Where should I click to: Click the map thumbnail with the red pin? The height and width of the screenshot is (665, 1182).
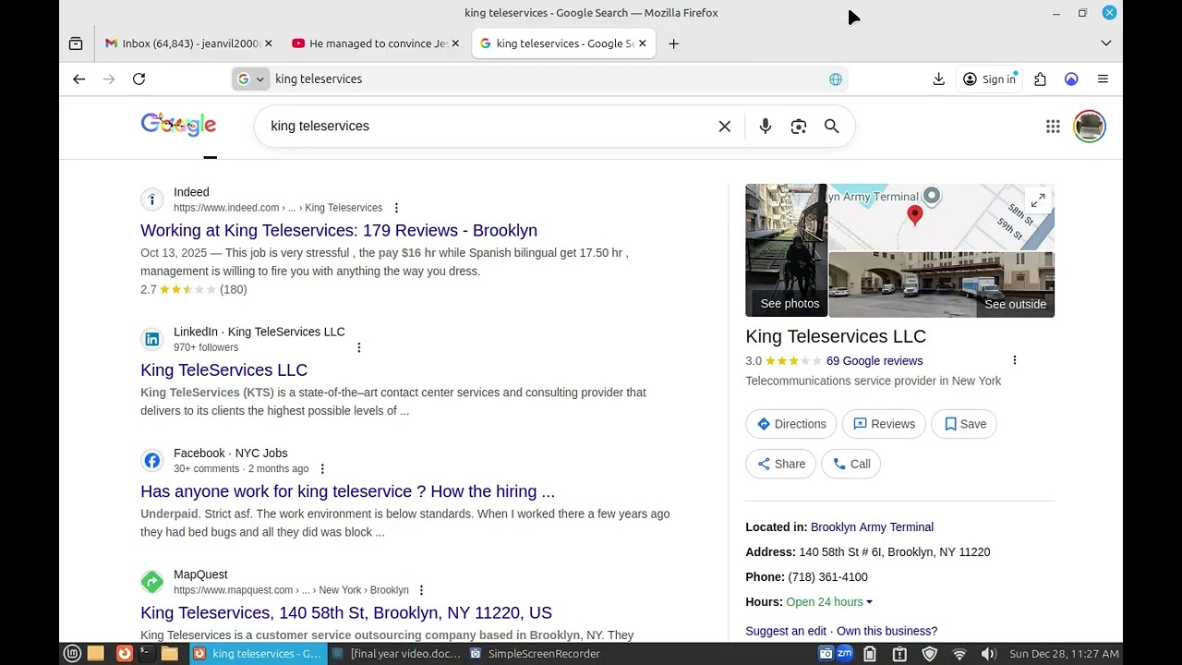(x=942, y=217)
